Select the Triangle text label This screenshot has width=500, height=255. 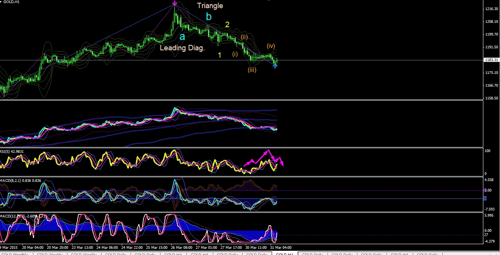[210, 5]
